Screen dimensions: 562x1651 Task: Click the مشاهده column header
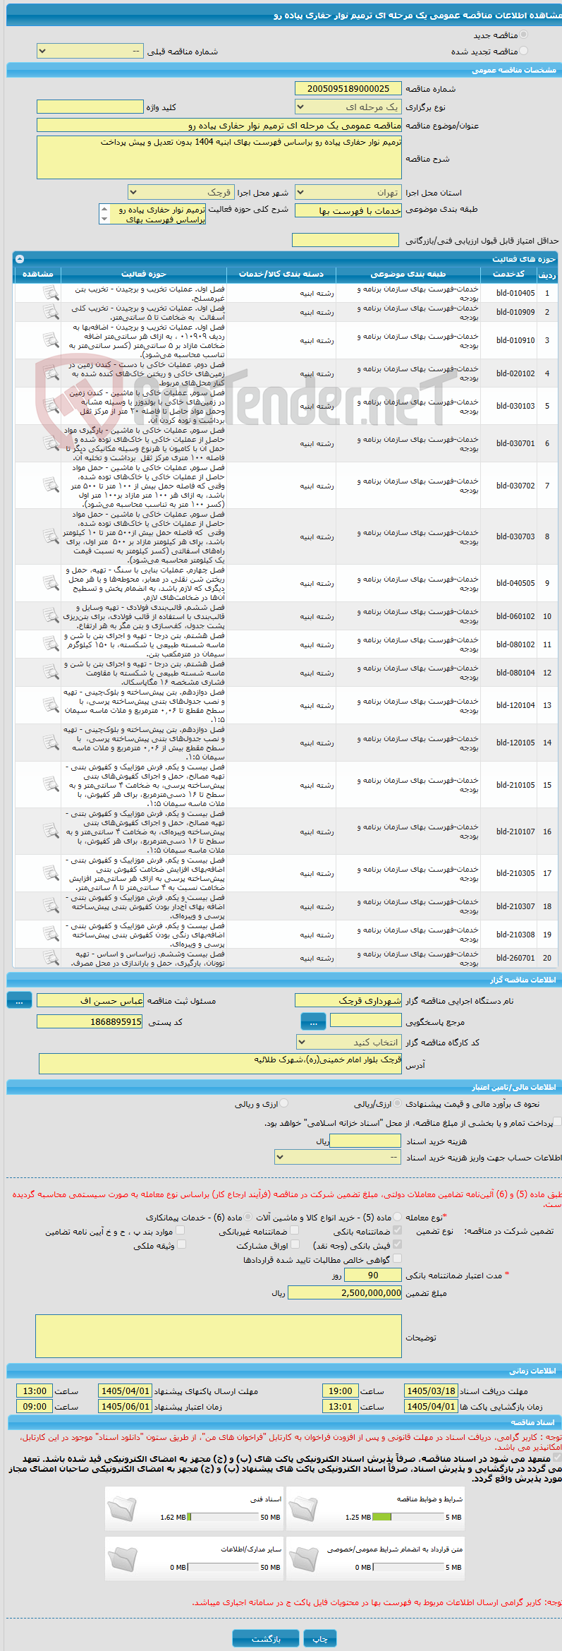click(38, 274)
